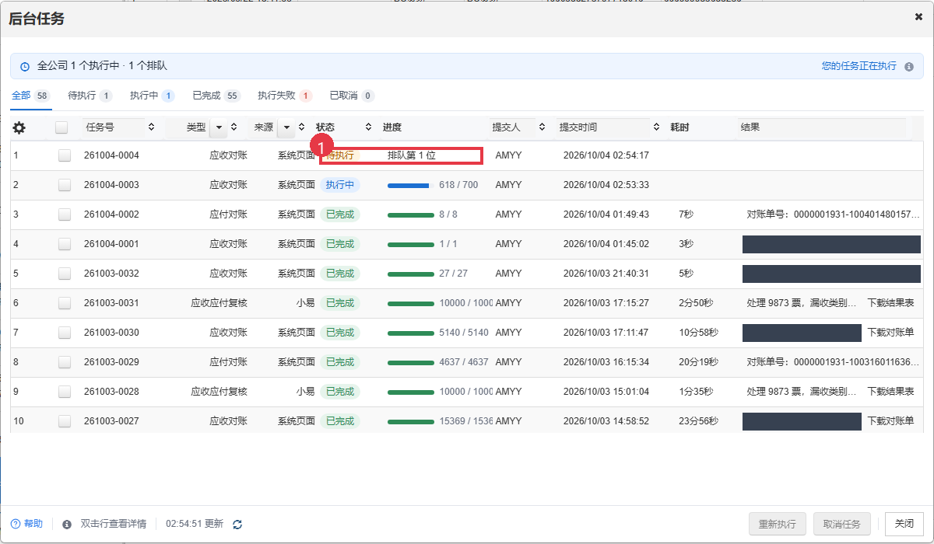Screen dimensions: 934x544
Task: Click the green progress bar showing 27 / 27
Action: pyautogui.click(x=411, y=274)
